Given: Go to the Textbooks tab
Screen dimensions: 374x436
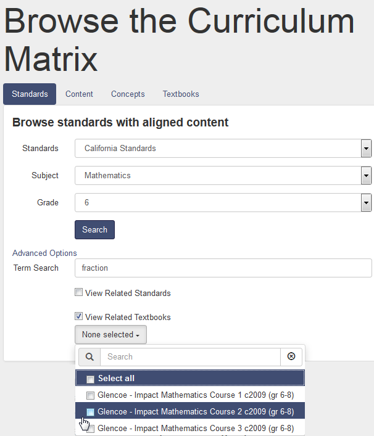Looking at the screenshot, I should click(x=181, y=94).
